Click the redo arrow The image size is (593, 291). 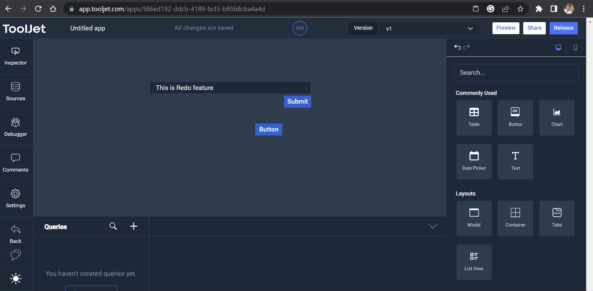pos(466,47)
